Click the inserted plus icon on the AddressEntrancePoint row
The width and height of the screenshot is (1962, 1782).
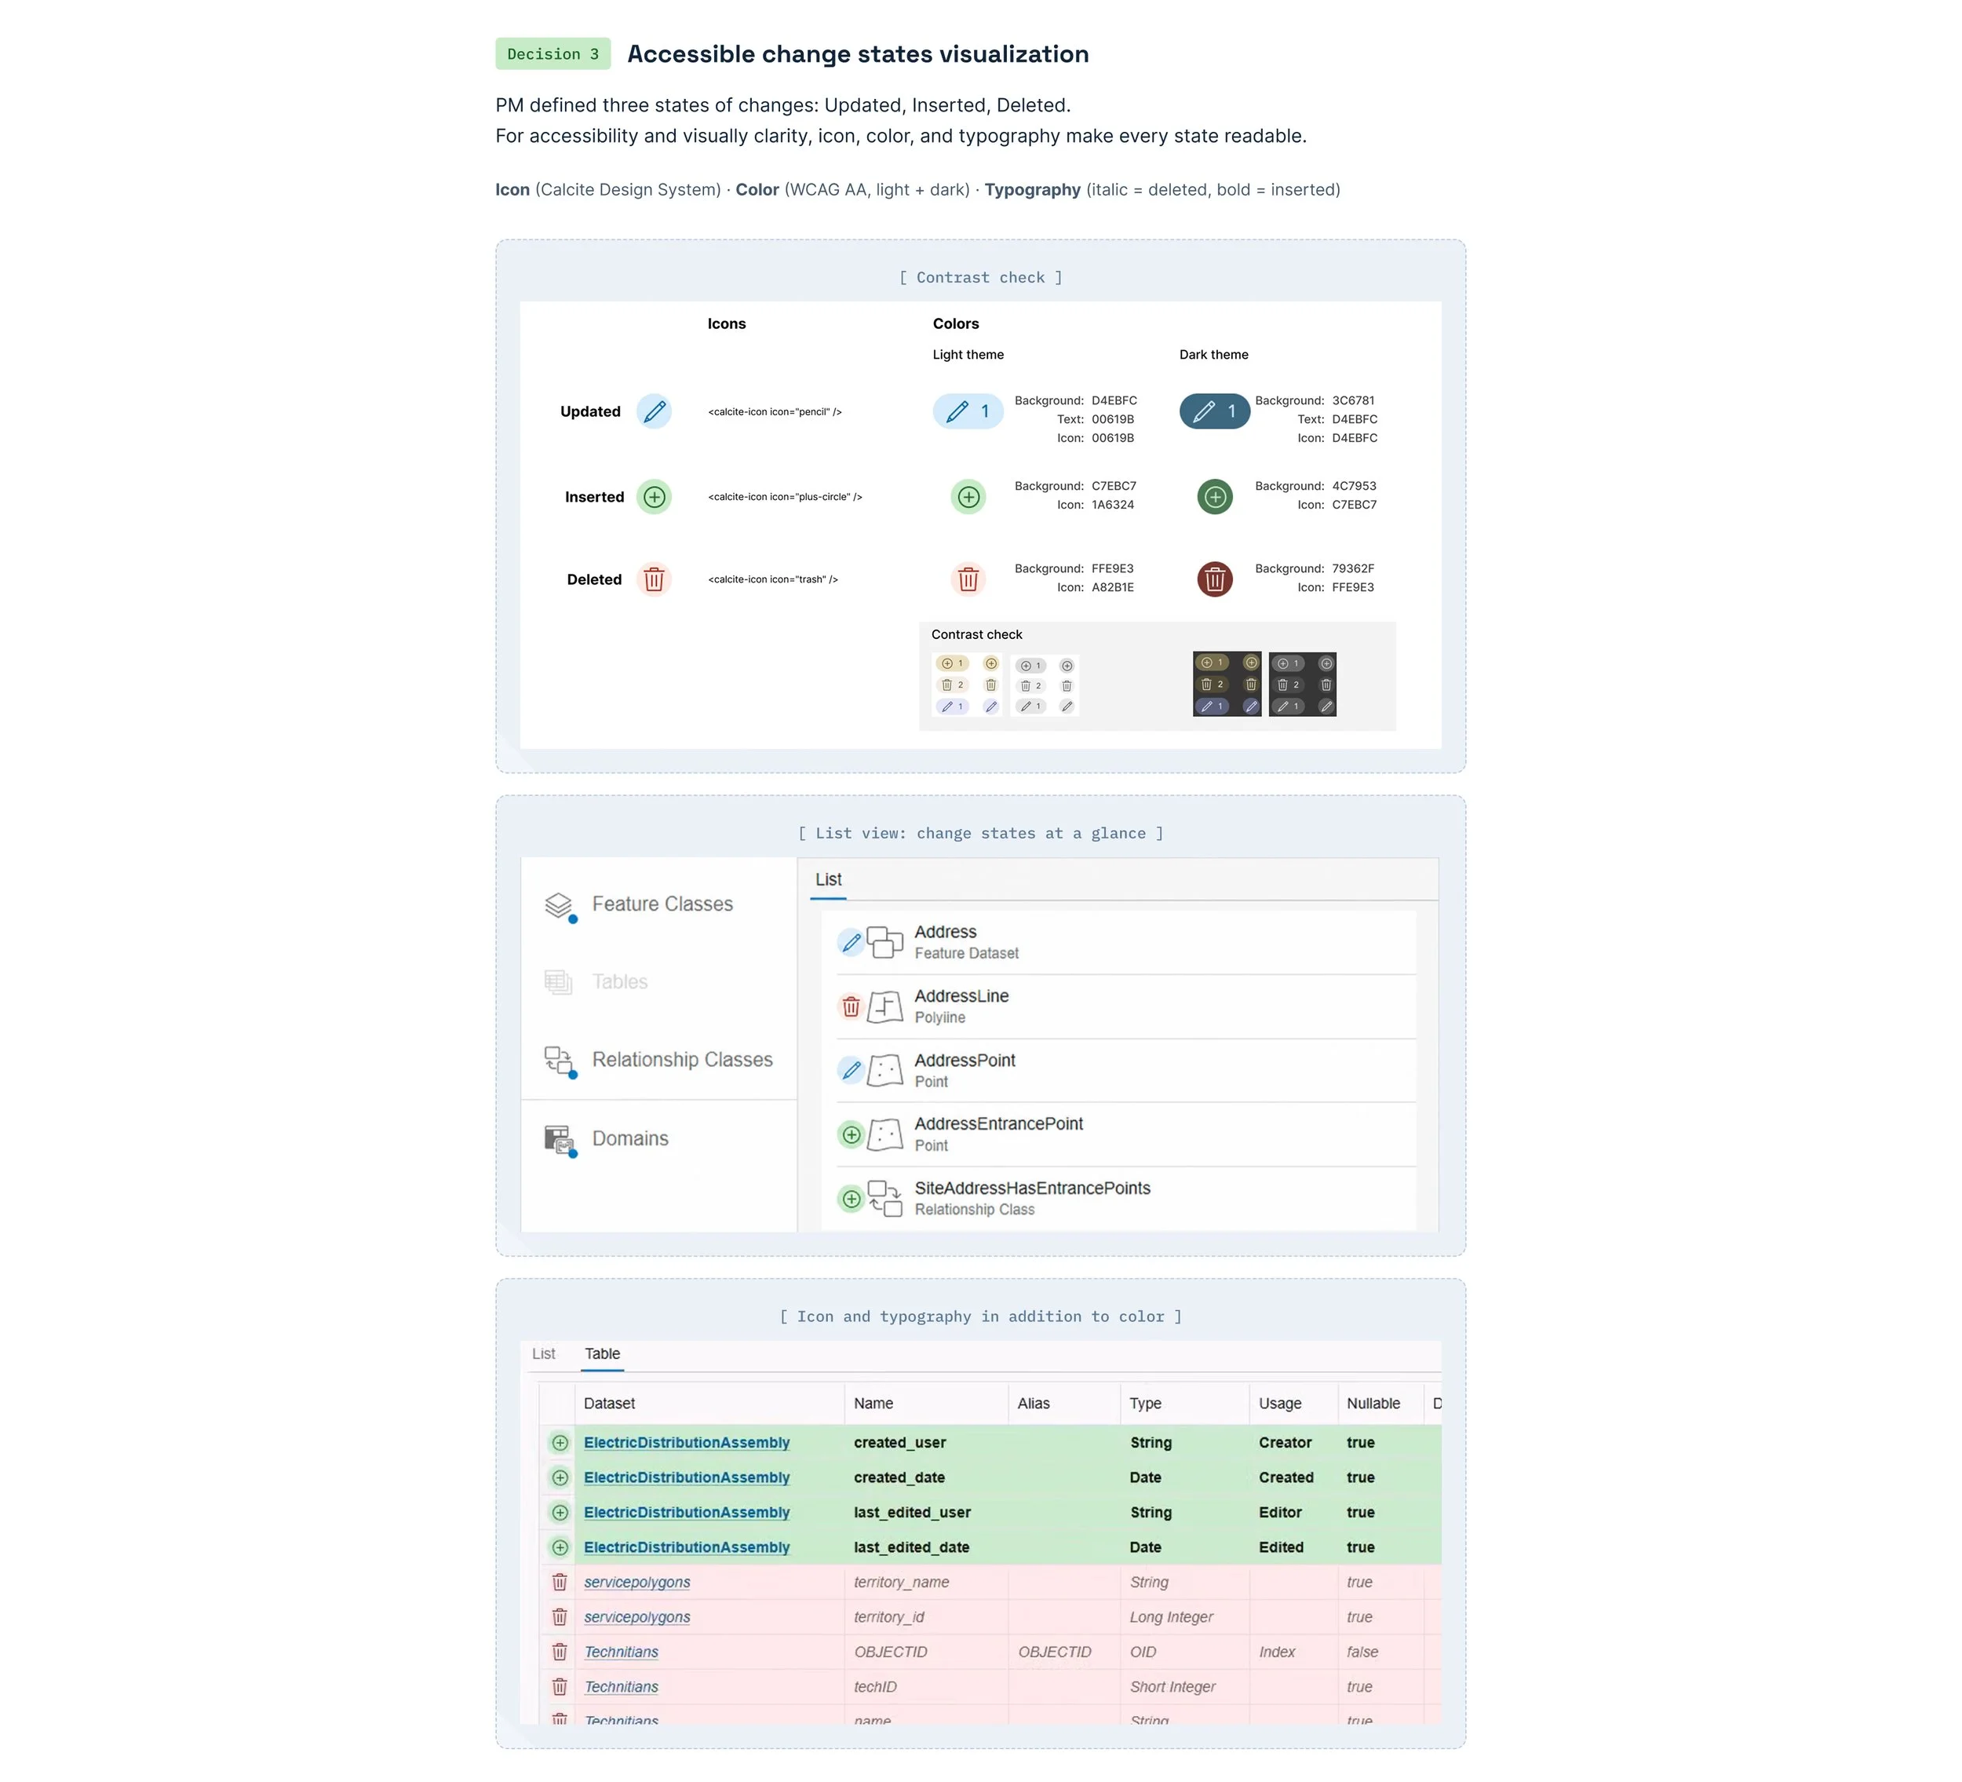852,1135
